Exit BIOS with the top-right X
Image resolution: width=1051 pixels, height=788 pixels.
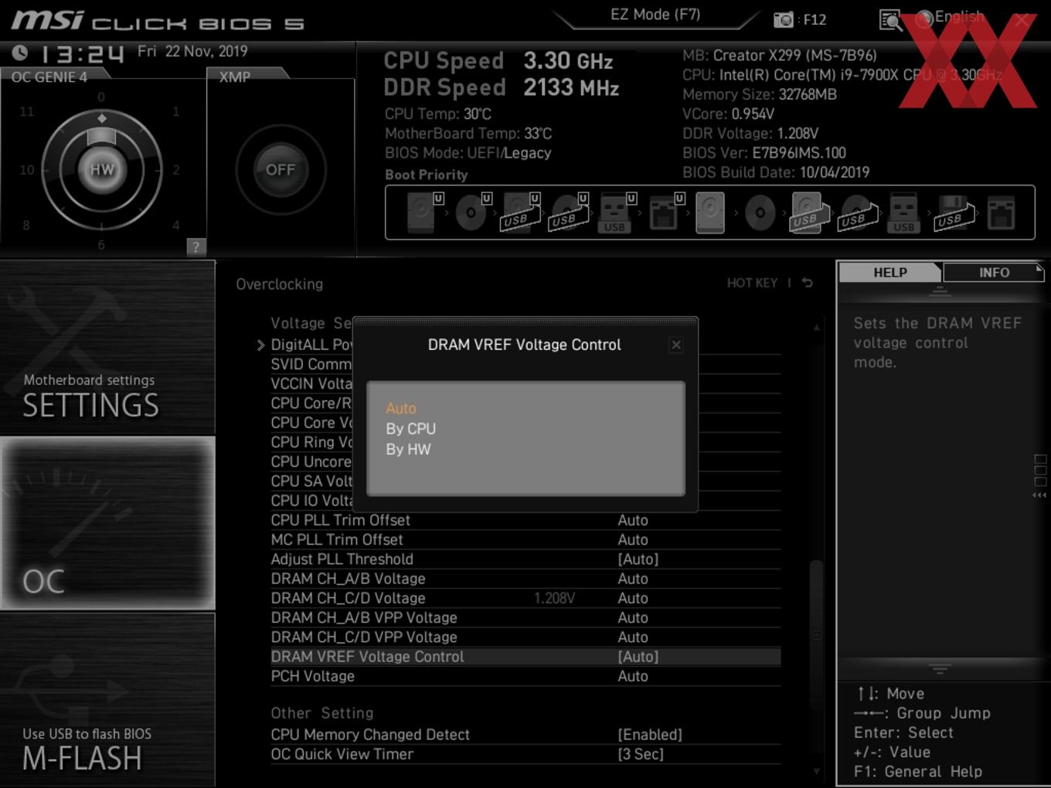1022,20
